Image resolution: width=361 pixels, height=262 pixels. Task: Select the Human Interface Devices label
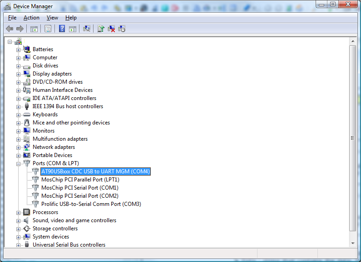(63, 90)
